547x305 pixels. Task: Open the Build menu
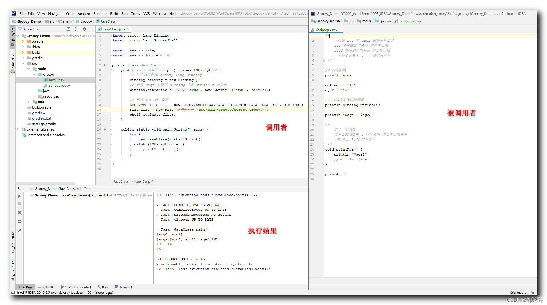click(x=114, y=13)
